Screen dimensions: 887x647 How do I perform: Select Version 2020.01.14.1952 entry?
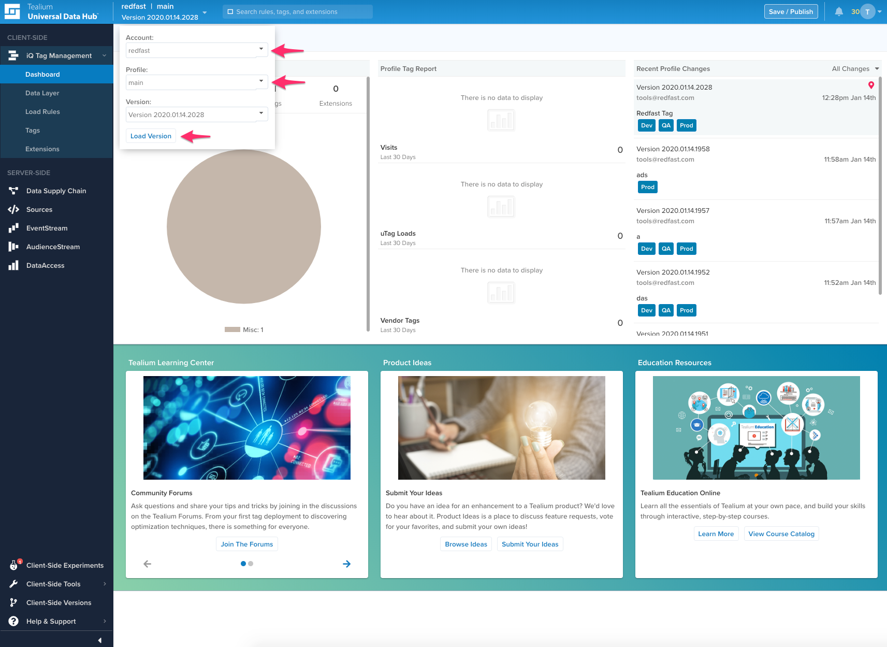click(x=756, y=293)
